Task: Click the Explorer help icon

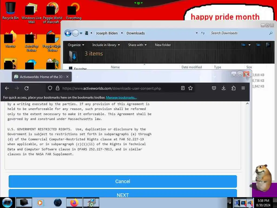Action: point(268,45)
